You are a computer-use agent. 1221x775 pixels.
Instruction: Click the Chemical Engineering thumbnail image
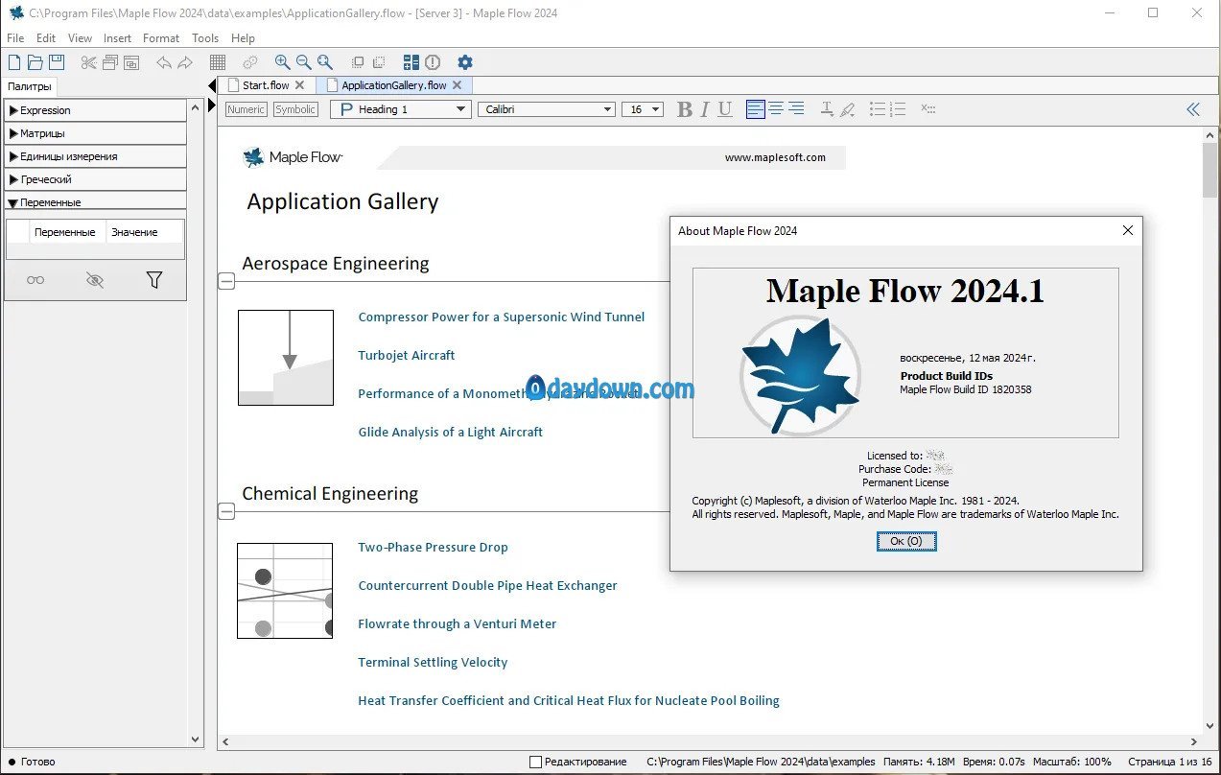(285, 591)
